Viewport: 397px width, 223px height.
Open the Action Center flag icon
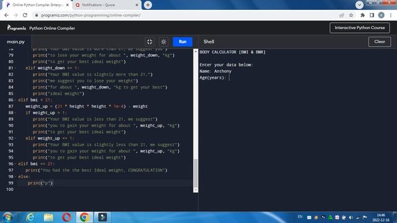[x=365, y=217]
